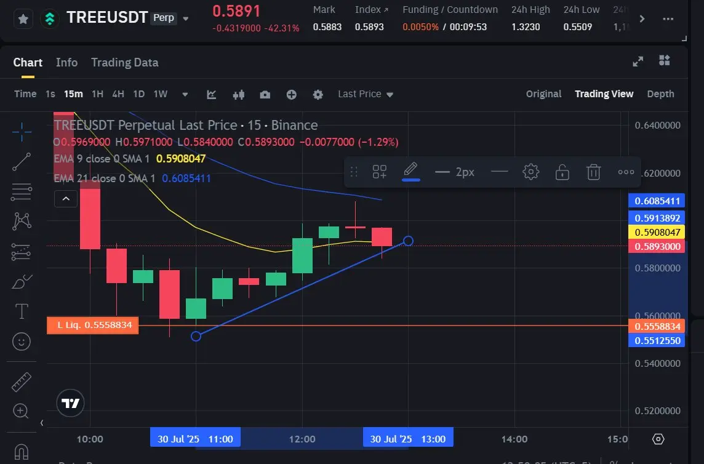Viewport: 704px width, 464px height.
Task: Open the TREEUSDT pair selector dropdown
Action: point(185,19)
